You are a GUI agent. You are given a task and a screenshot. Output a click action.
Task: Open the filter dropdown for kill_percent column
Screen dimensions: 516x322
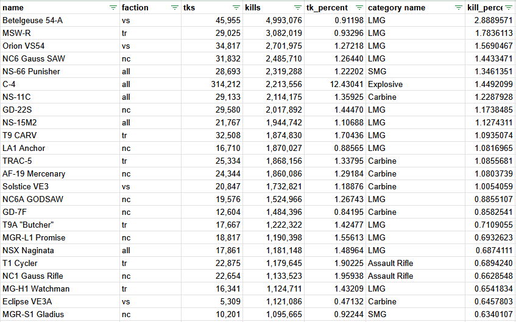[x=509, y=7]
